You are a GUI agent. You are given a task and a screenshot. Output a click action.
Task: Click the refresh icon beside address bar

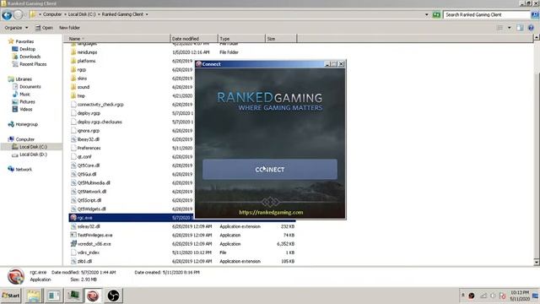pyautogui.click(x=436, y=14)
